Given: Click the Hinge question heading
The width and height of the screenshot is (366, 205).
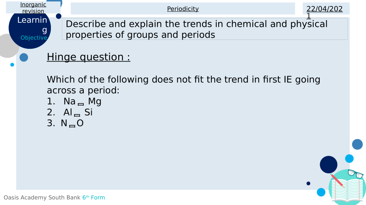Looking at the screenshot, I should coord(88,57).
